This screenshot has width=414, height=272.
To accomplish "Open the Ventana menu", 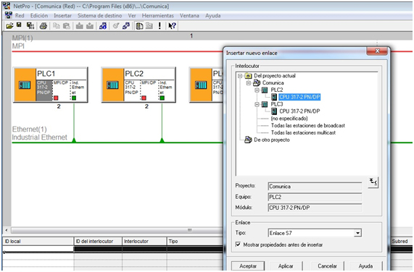I will pyautogui.click(x=189, y=15).
